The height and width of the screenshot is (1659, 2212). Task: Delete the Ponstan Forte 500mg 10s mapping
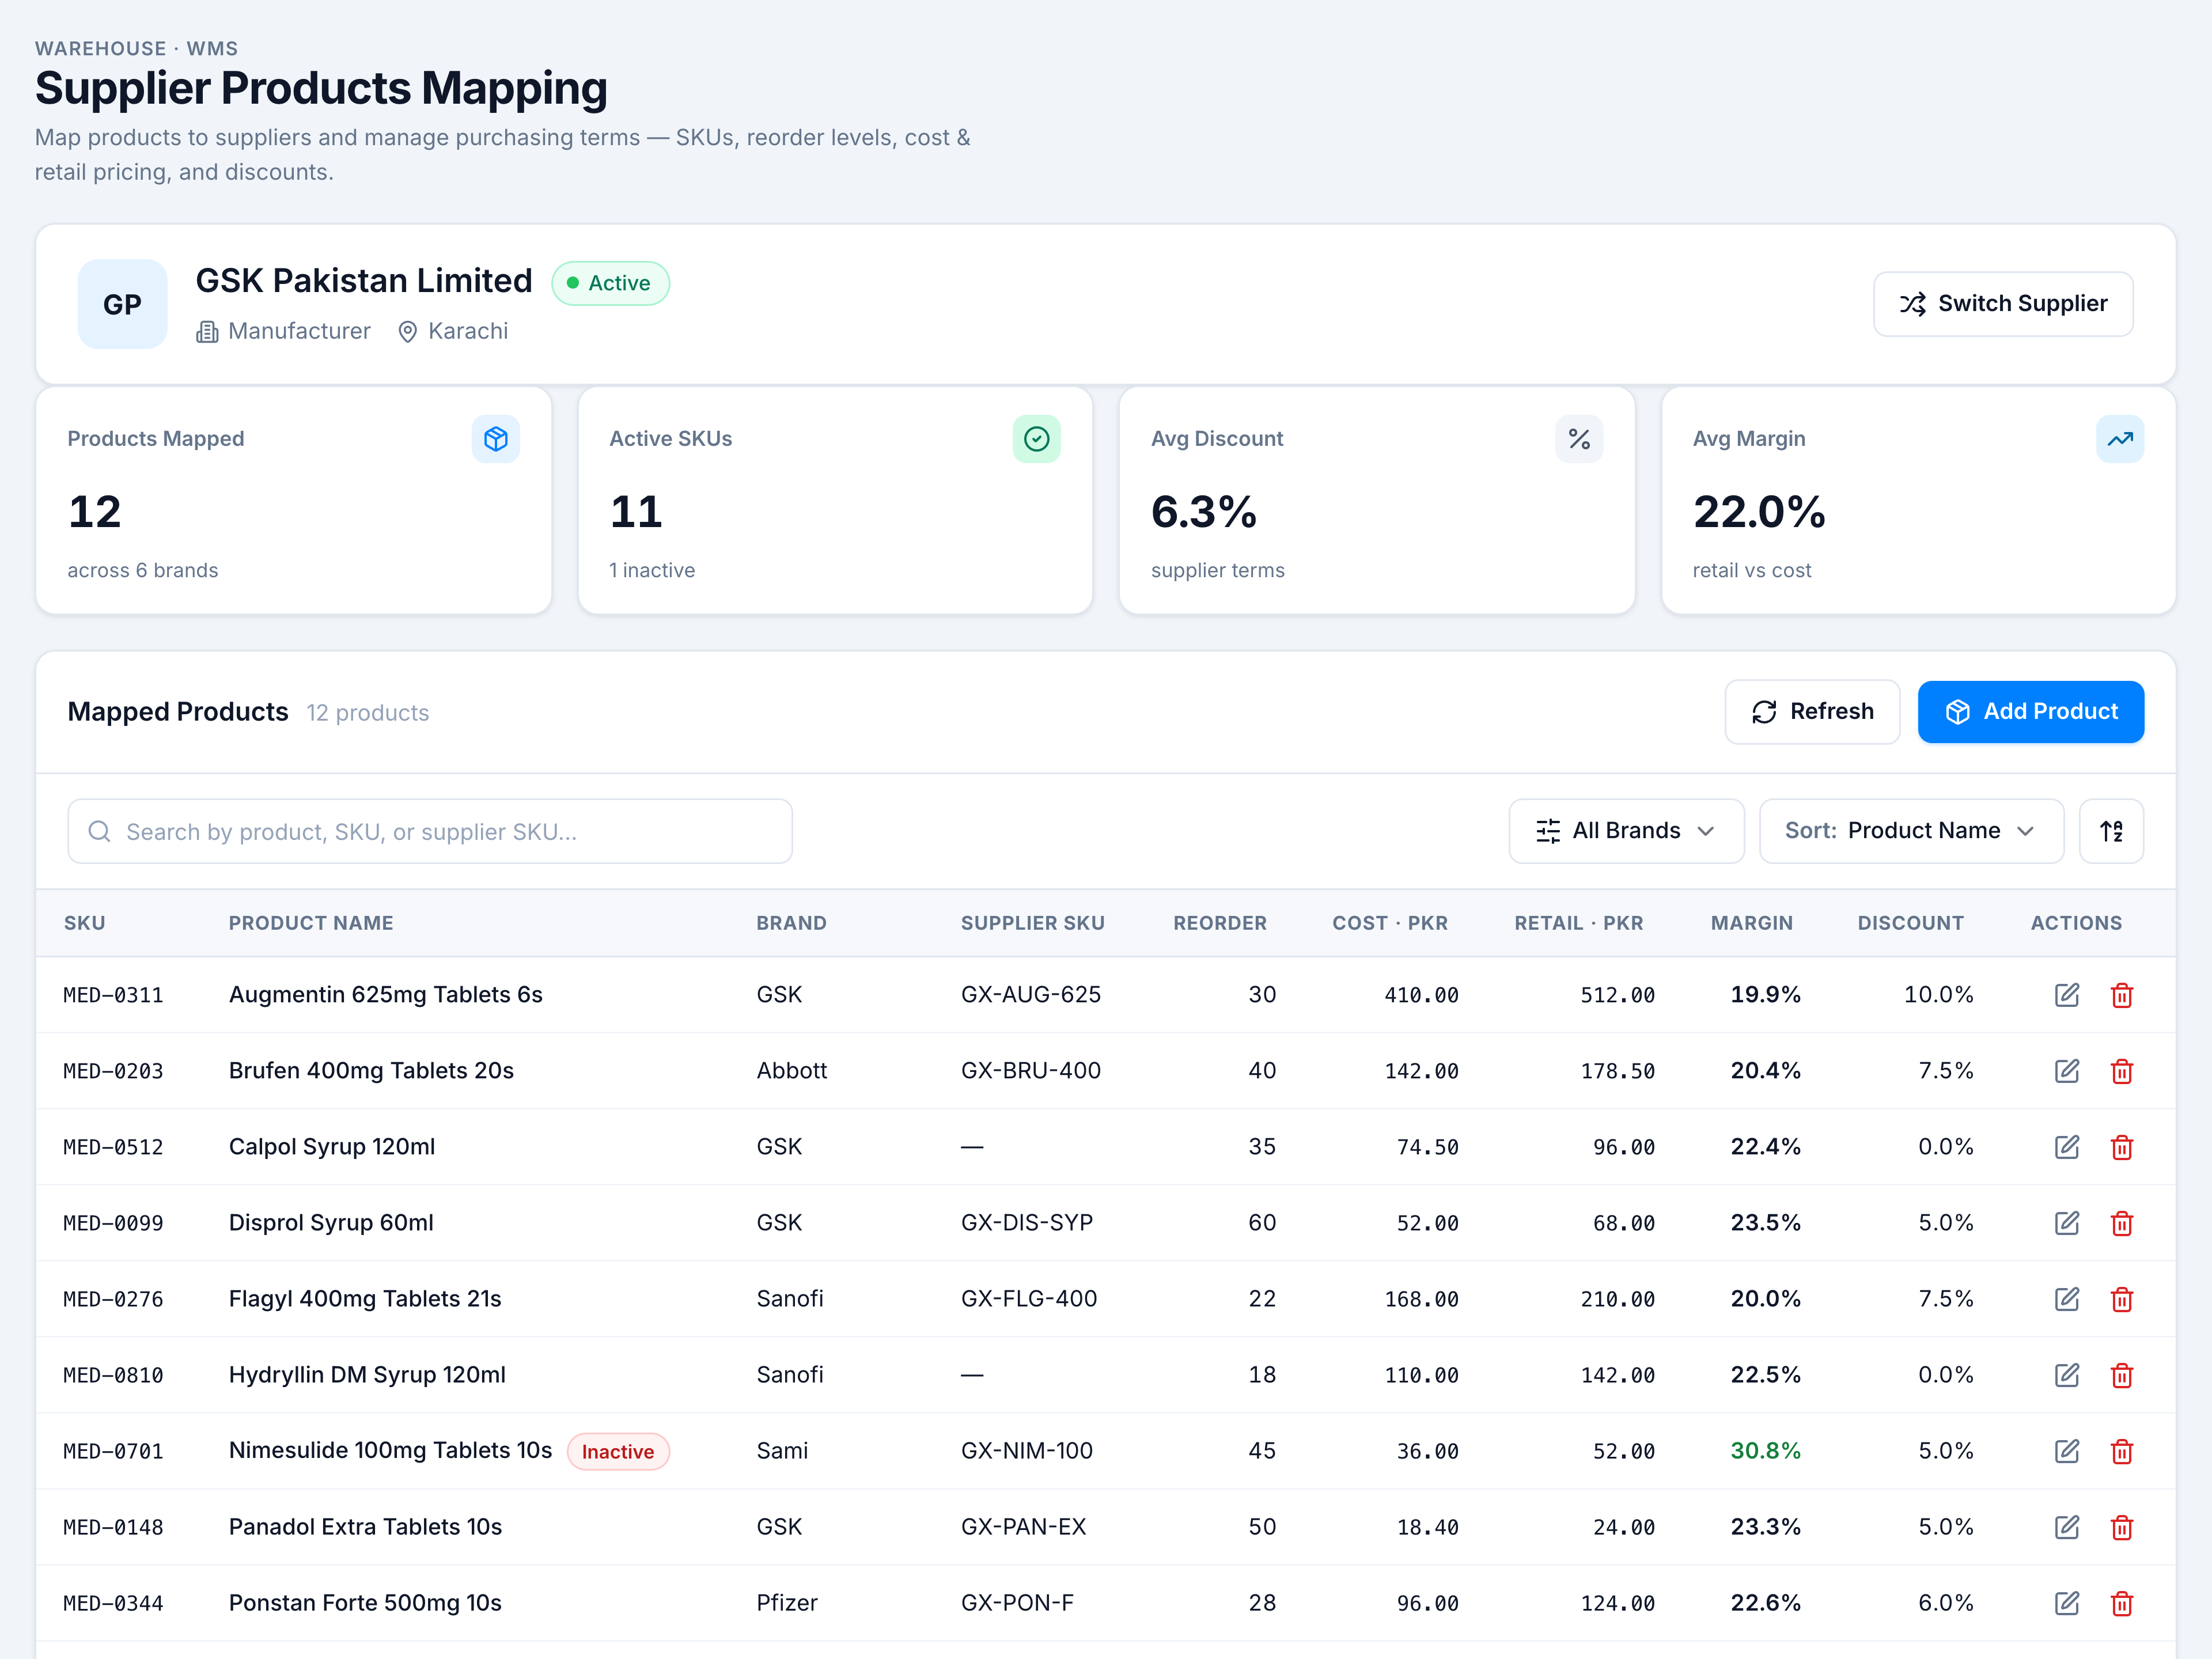point(2121,1603)
